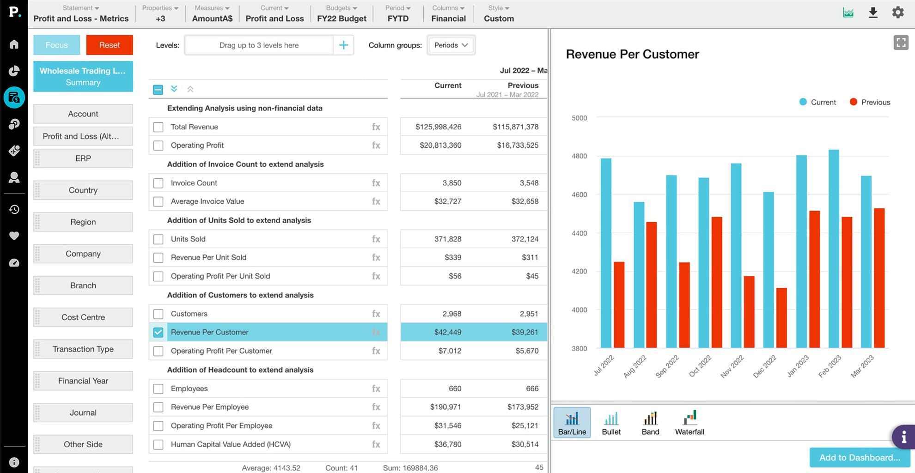
Task: Check the Total Revenue checkbox
Action: 158,127
